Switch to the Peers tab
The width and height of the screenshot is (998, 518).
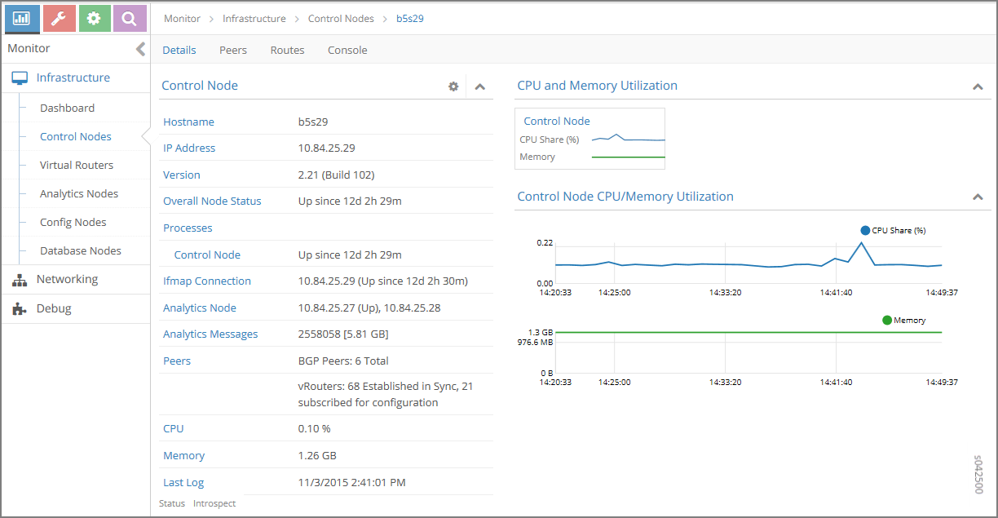(x=233, y=50)
